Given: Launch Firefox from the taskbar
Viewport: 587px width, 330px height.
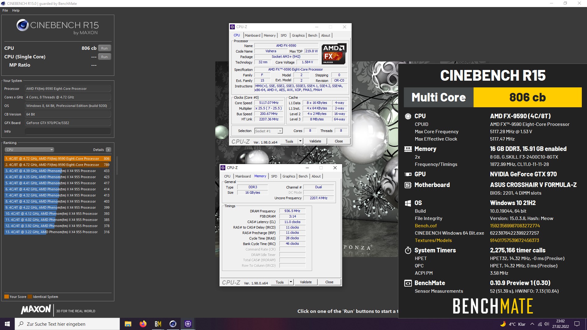Looking at the screenshot, I should pyautogui.click(x=143, y=324).
